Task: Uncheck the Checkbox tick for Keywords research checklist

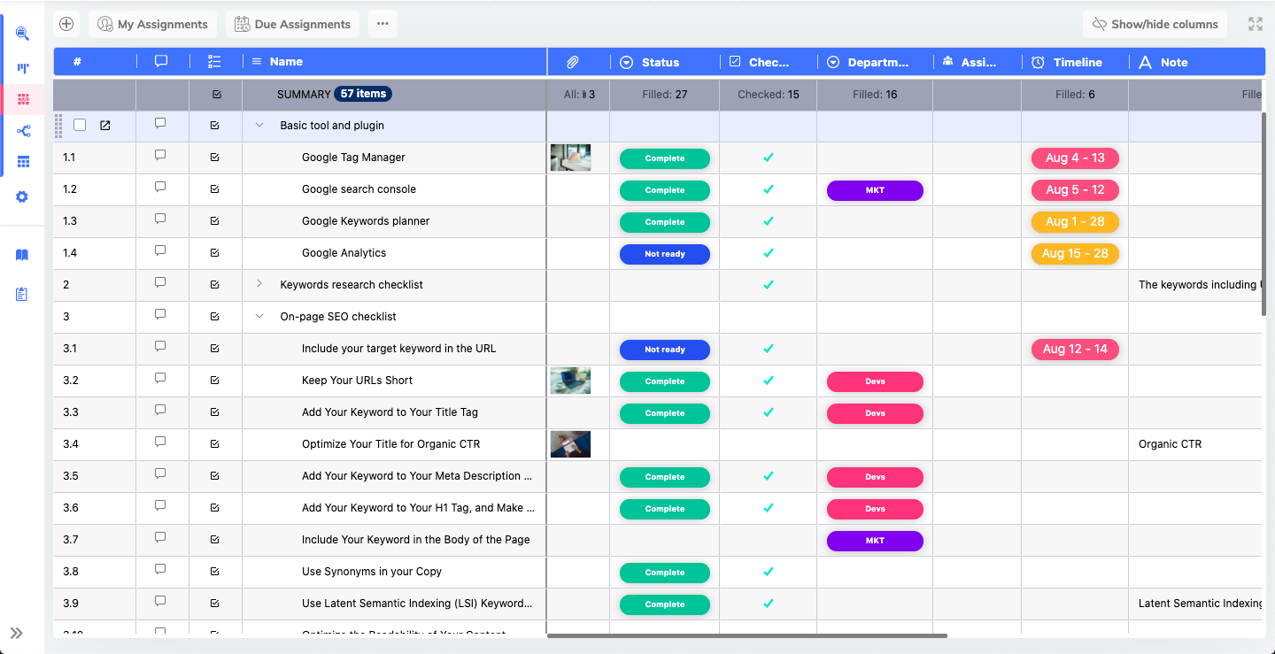Action: pyautogui.click(x=769, y=285)
